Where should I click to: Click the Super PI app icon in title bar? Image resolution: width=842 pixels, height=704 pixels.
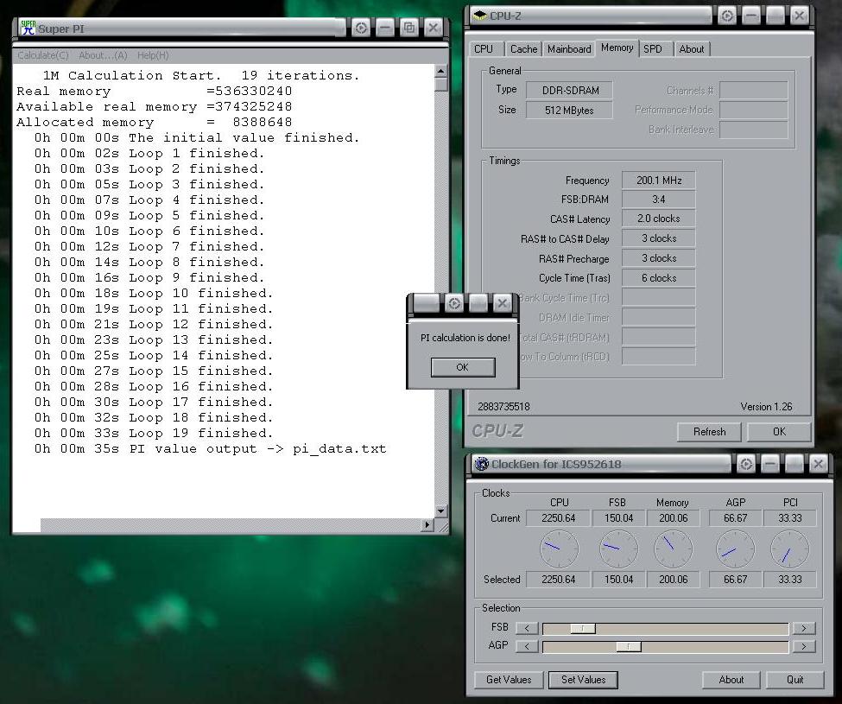[28, 28]
